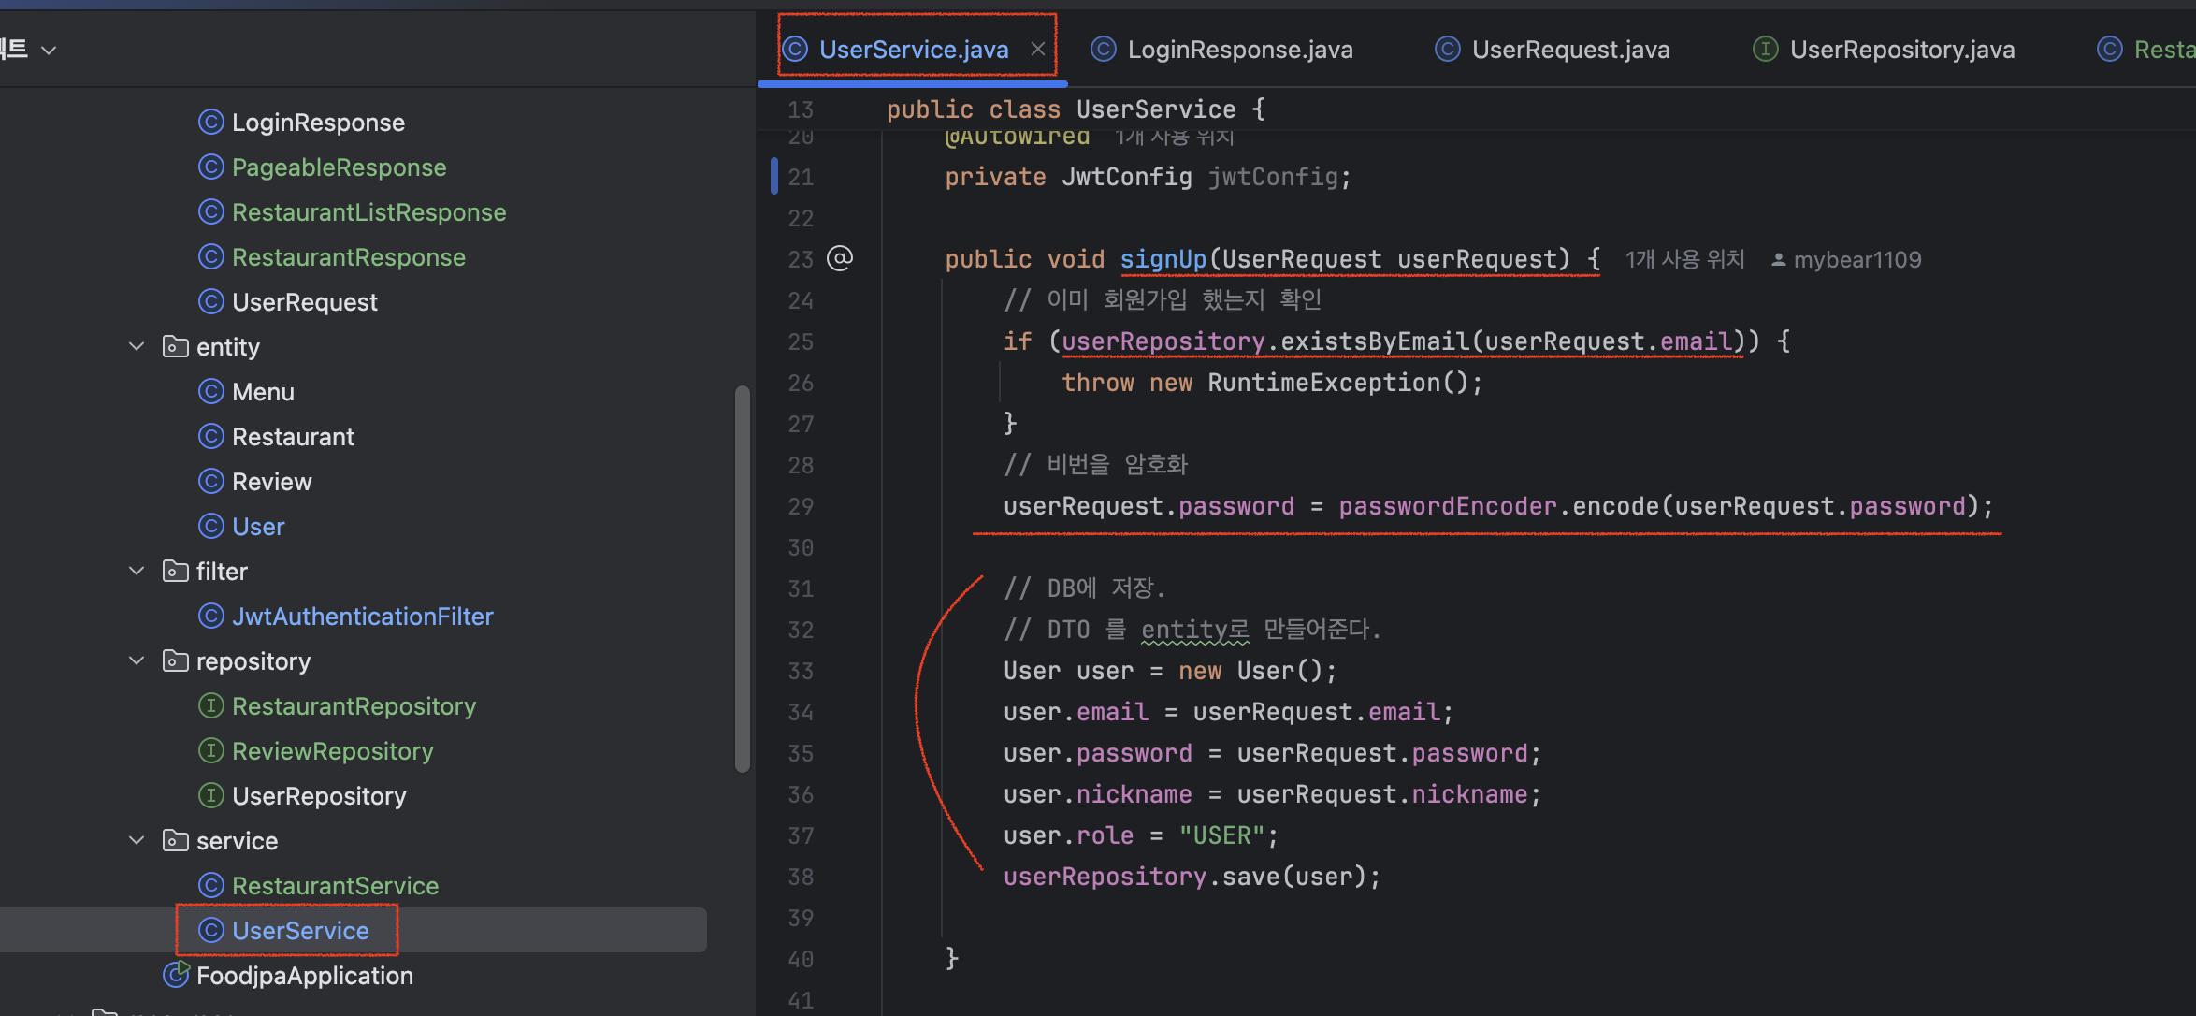Click the class icon beside Menu entity
The width and height of the screenshot is (2196, 1016).
[x=211, y=391]
